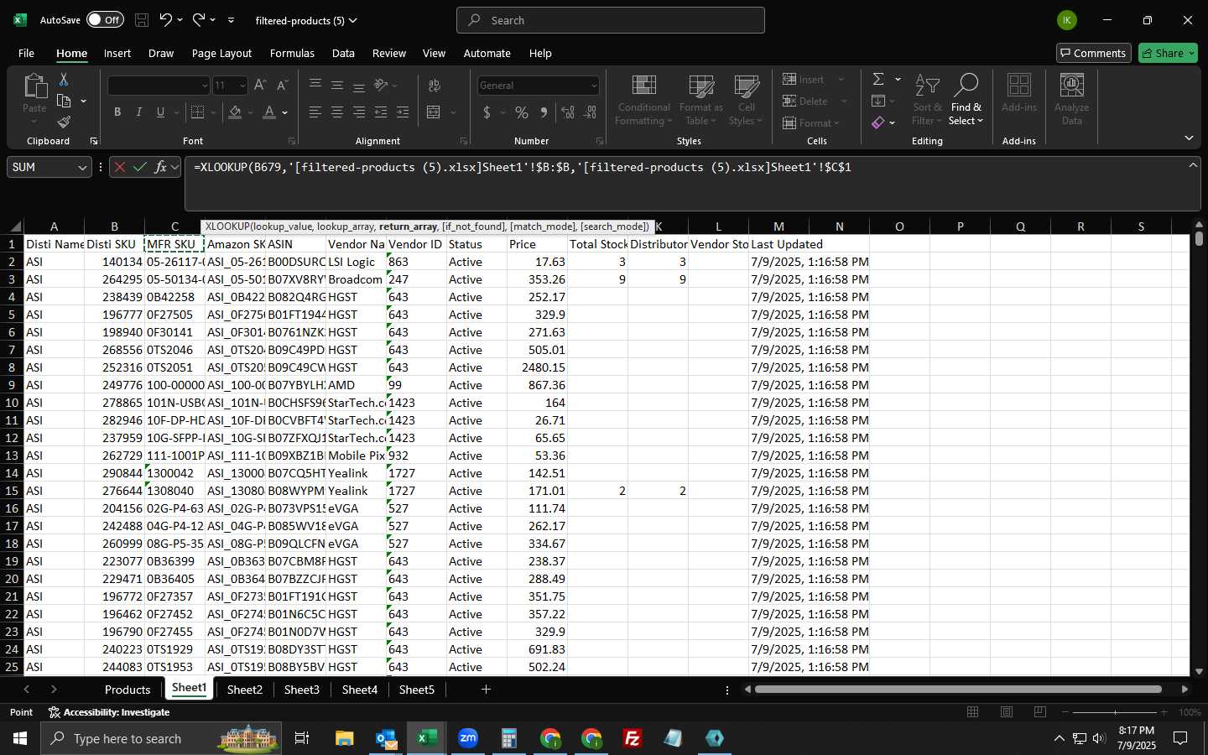Click the Cut scissors icon

64,79
